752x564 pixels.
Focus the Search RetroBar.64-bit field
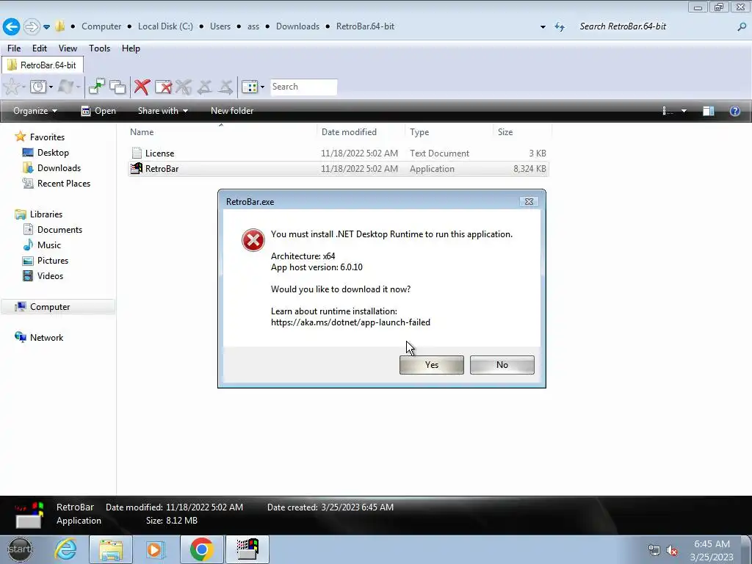tap(656, 26)
